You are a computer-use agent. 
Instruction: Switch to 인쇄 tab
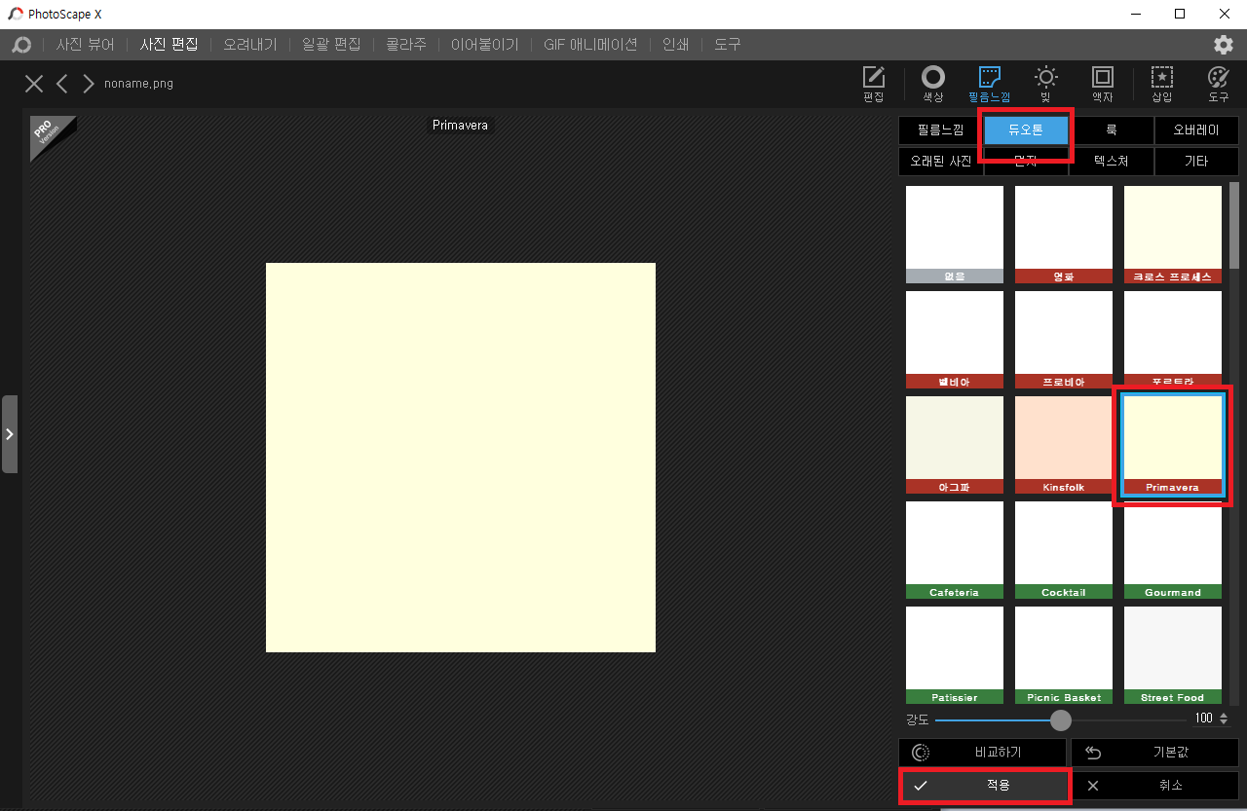click(675, 45)
